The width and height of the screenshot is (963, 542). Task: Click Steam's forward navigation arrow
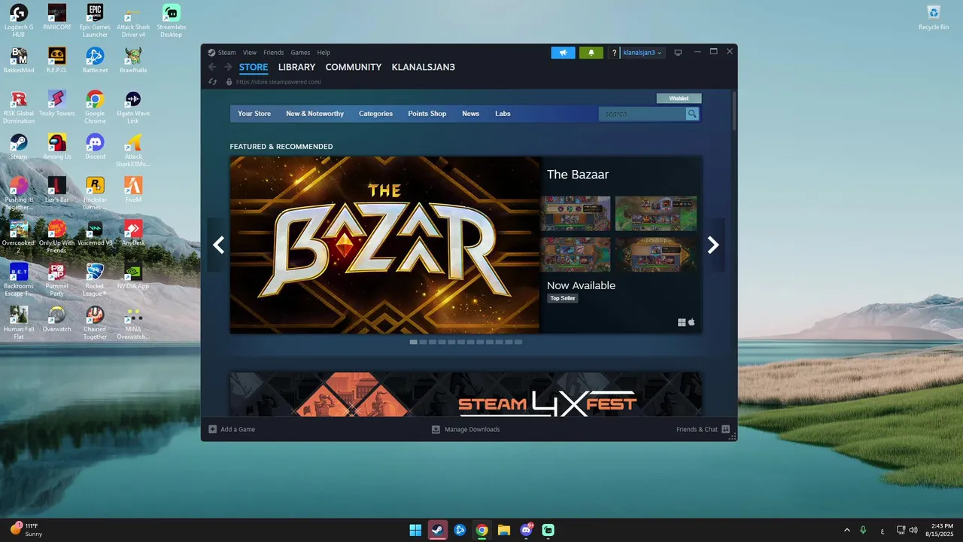coord(228,67)
